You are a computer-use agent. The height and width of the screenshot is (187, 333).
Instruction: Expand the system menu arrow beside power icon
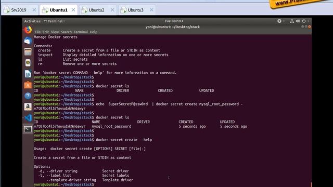pyautogui.click(x=309, y=21)
